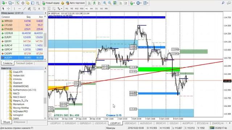The image size is (232, 130).
Task: Switch to the Избранное tab in Navigator
Action: pyautogui.click(x=19, y=122)
